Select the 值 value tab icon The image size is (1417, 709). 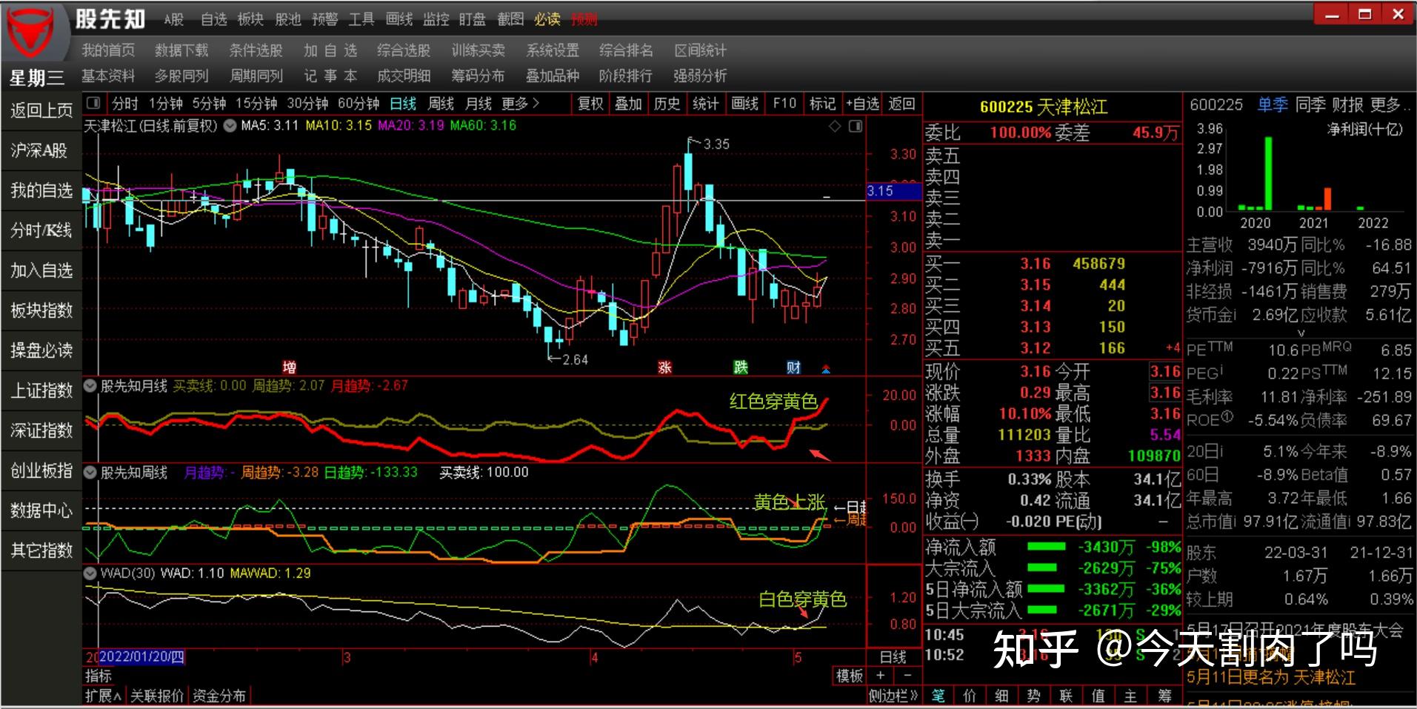coord(1098,696)
